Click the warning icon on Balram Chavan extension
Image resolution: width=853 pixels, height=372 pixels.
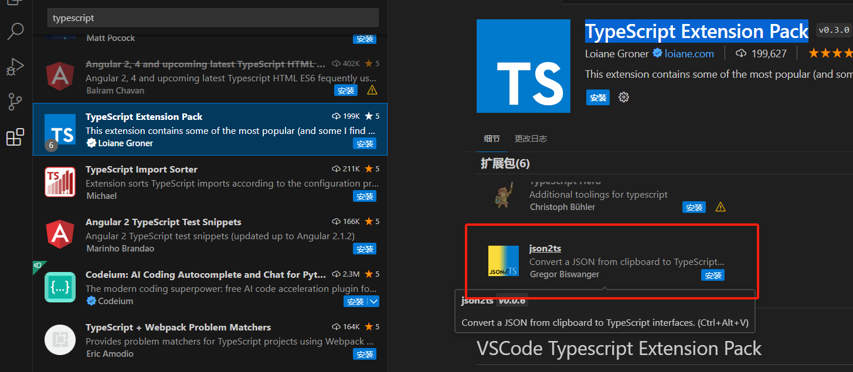(x=372, y=91)
